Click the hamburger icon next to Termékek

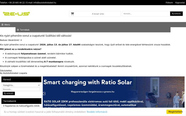point(18,30)
